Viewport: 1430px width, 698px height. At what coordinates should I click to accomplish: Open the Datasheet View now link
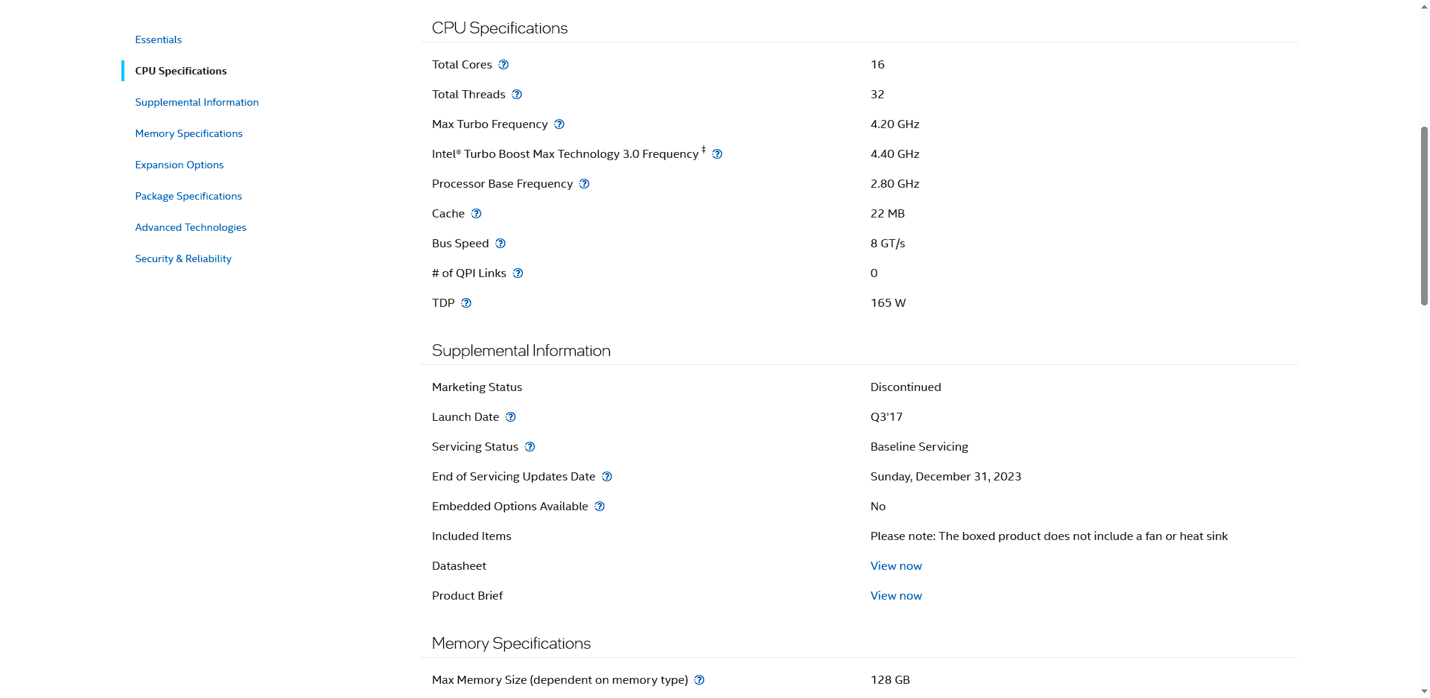(x=896, y=566)
